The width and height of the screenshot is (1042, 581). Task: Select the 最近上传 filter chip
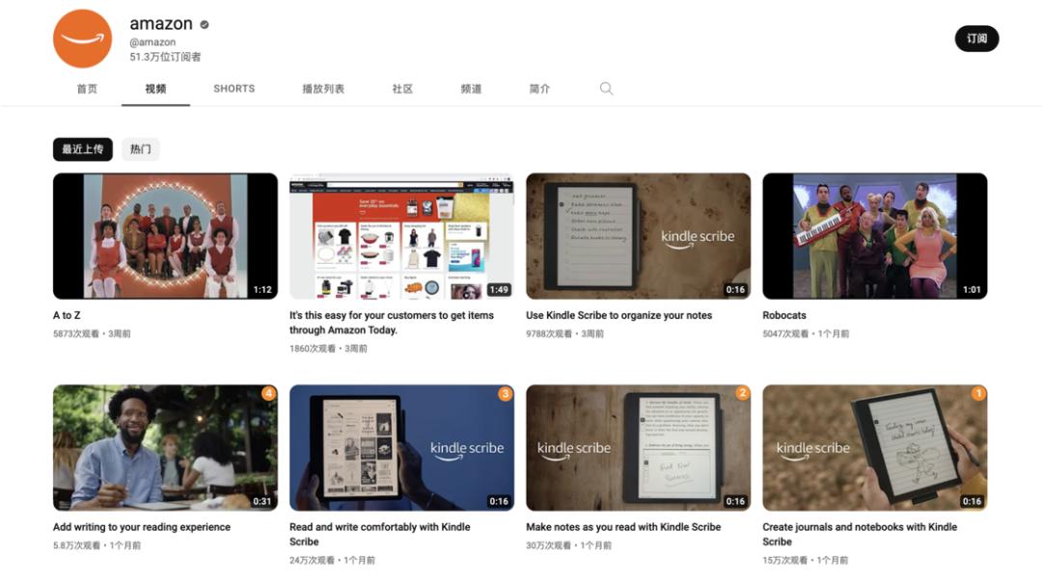83,148
